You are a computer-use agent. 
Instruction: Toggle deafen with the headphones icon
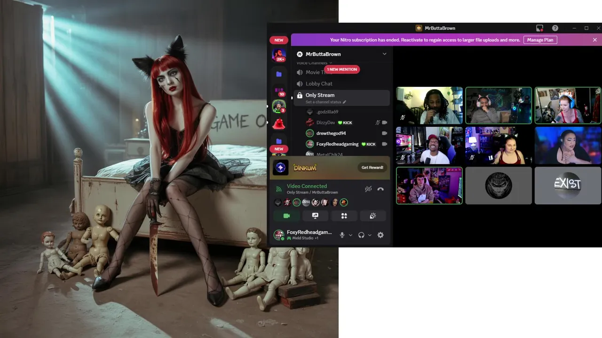point(361,235)
